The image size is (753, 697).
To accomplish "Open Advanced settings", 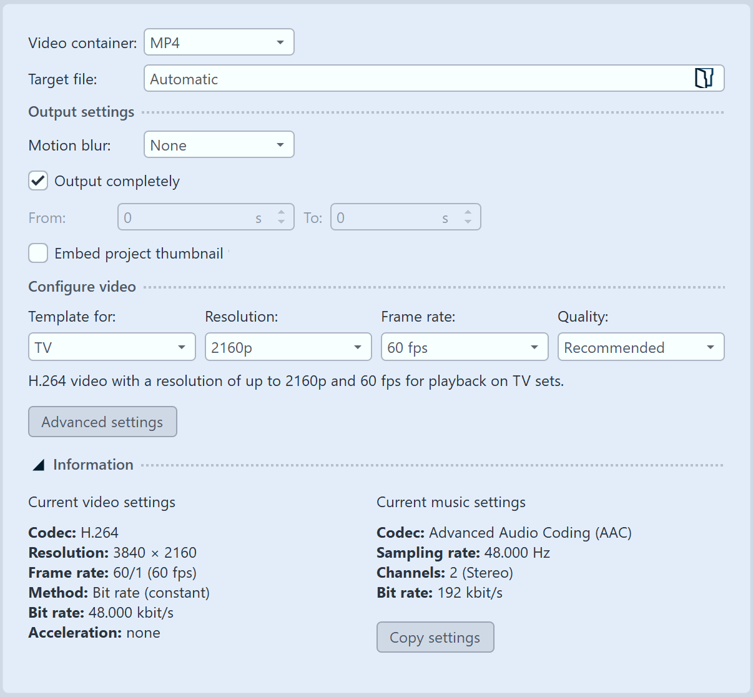I will [x=102, y=422].
